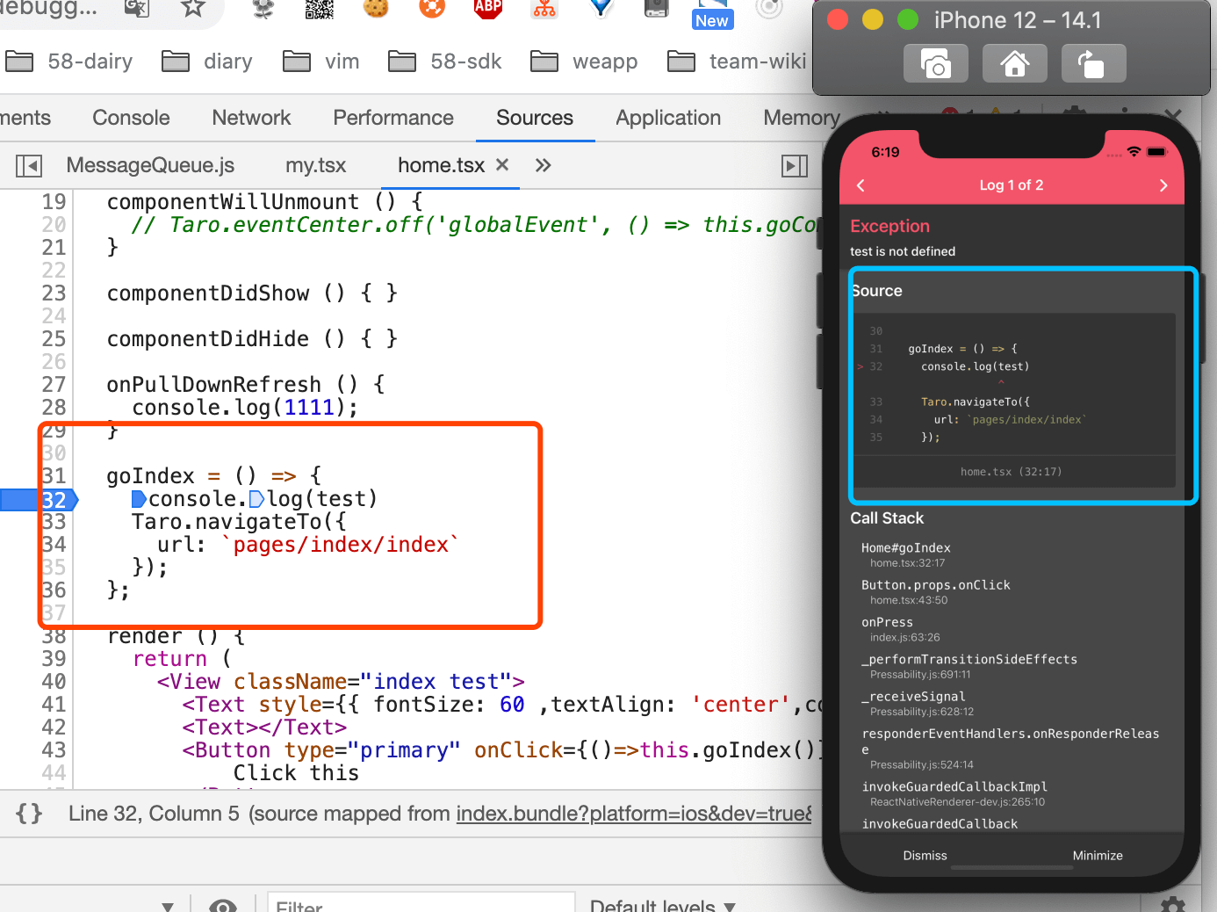Open the blue 'New' badged extension

(711, 16)
